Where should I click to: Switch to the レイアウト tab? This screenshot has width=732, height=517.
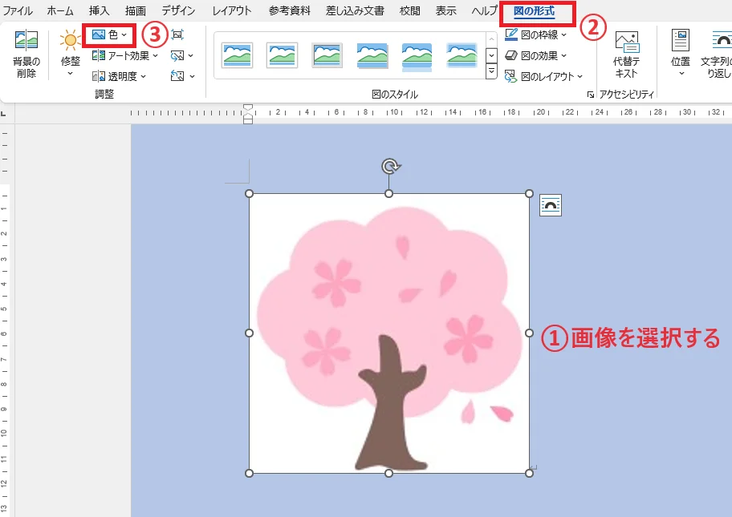[x=231, y=10]
